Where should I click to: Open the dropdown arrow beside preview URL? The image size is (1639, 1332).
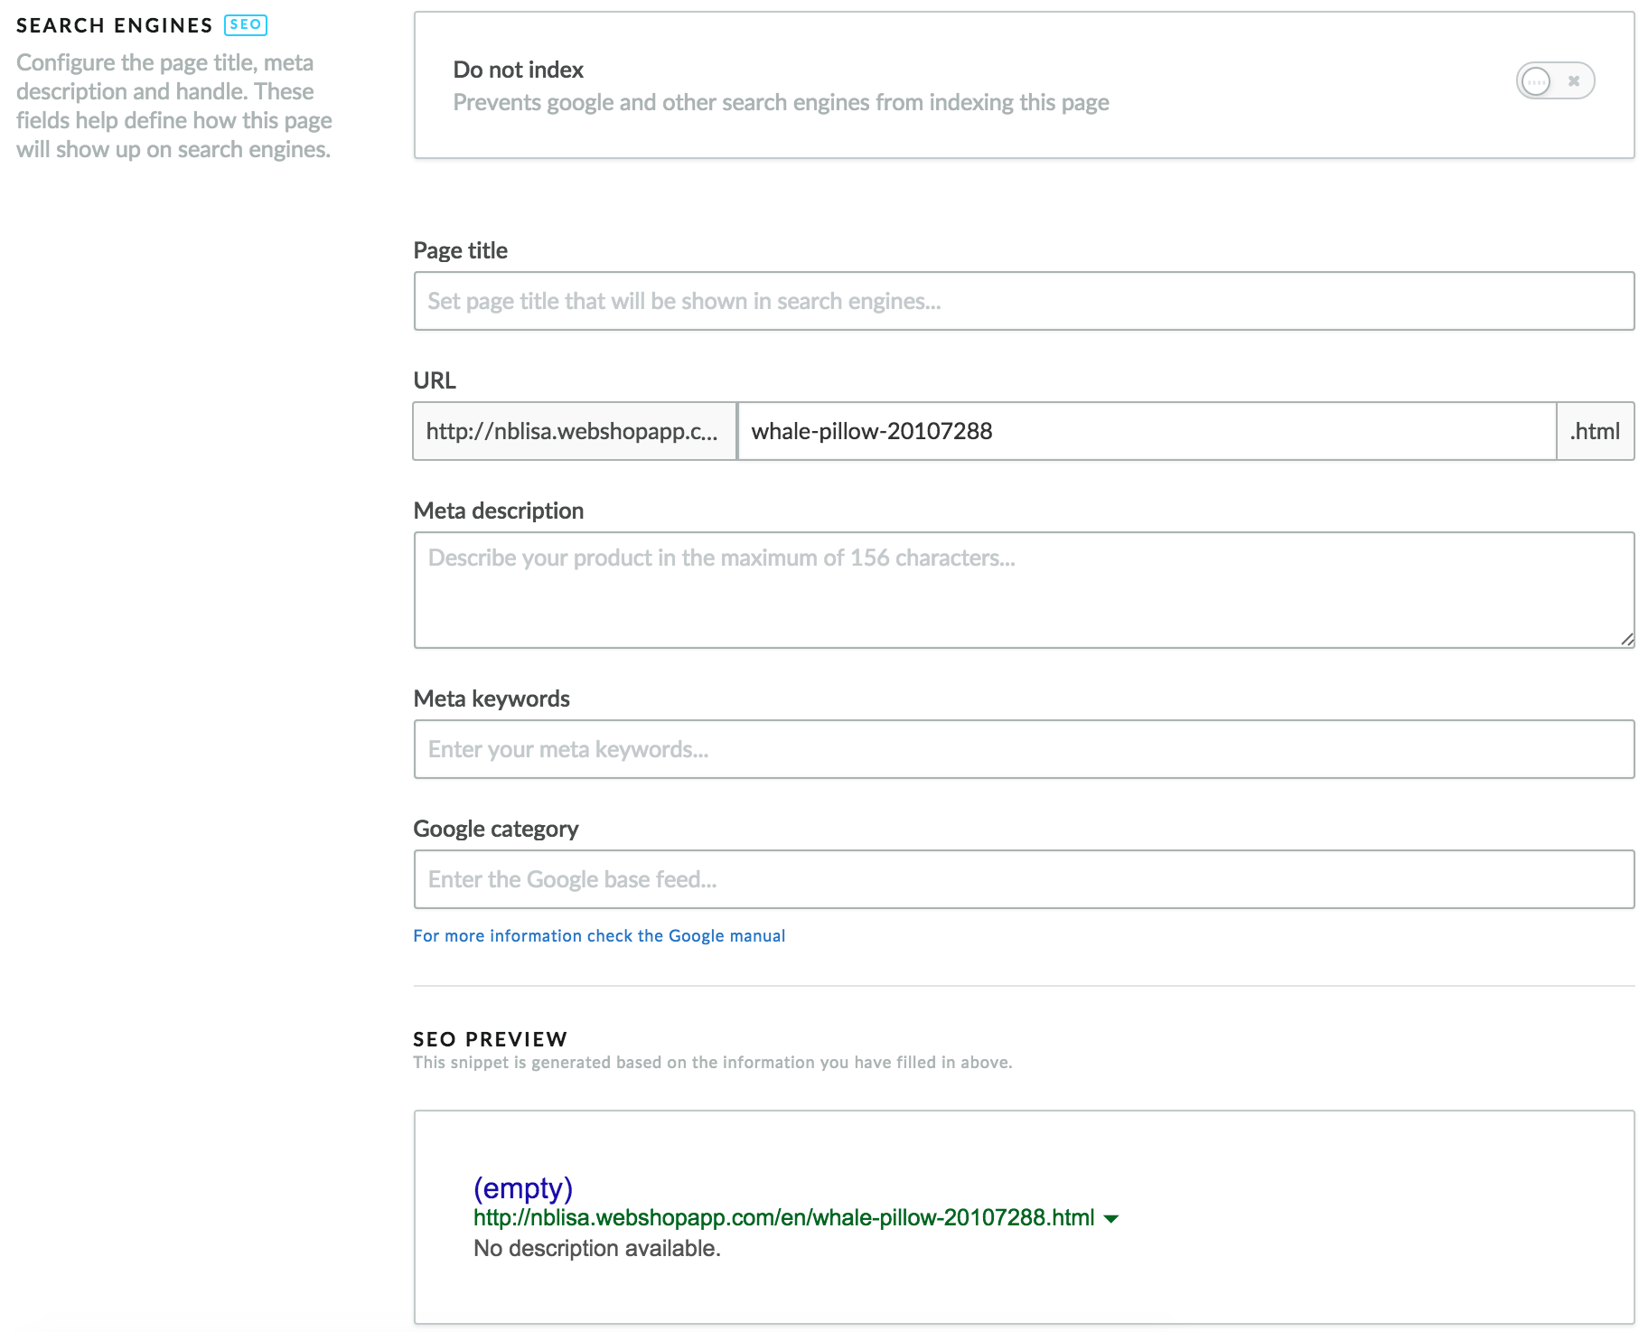(x=1111, y=1219)
